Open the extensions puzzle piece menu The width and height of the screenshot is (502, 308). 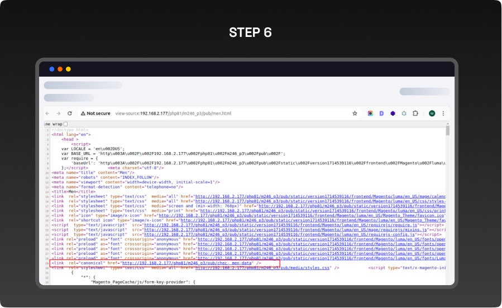click(x=416, y=113)
